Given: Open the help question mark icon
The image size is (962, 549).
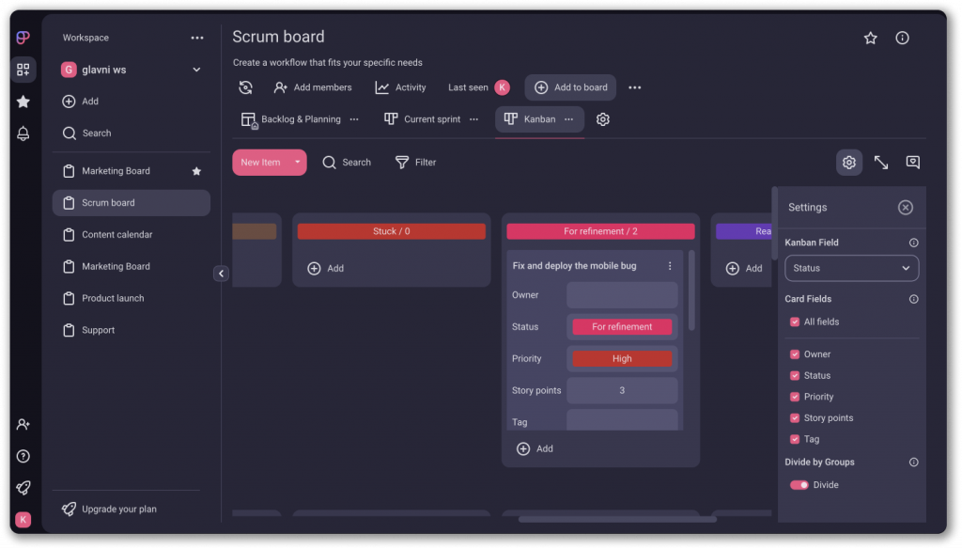Looking at the screenshot, I should tap(23, 456).
